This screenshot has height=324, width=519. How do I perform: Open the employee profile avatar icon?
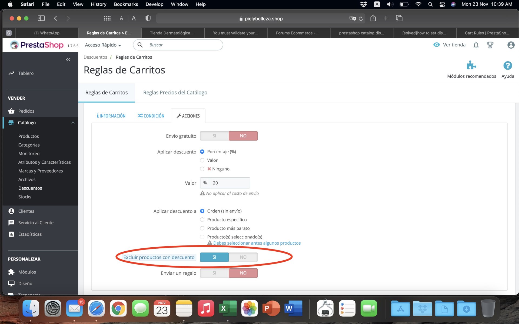(x=511, y=45)
